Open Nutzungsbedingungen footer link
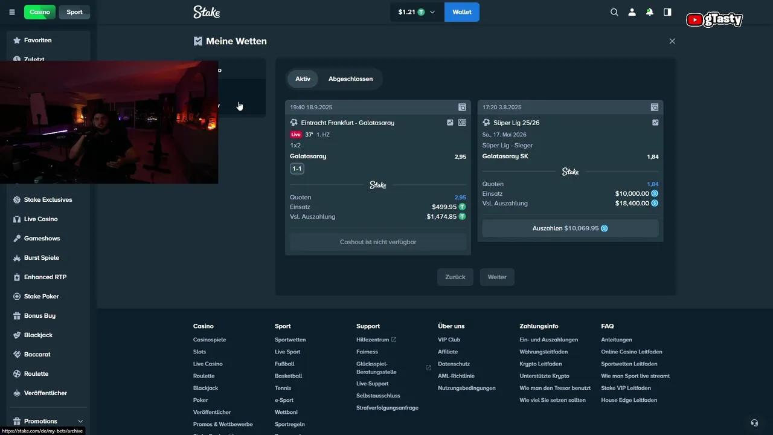The width and height of the screenshot is (773, 435). click(467, 388)
